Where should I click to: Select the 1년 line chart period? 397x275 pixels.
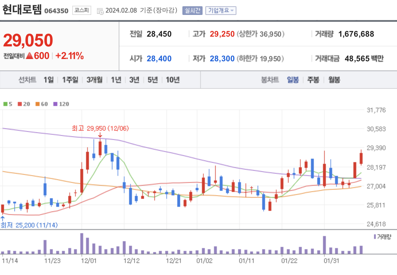(116, 80)
